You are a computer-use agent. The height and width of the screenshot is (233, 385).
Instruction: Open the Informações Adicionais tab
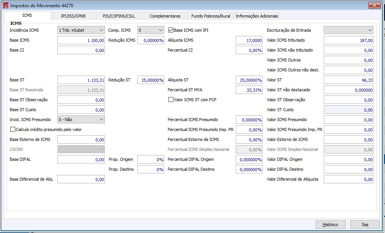click(x=257, y=16)
